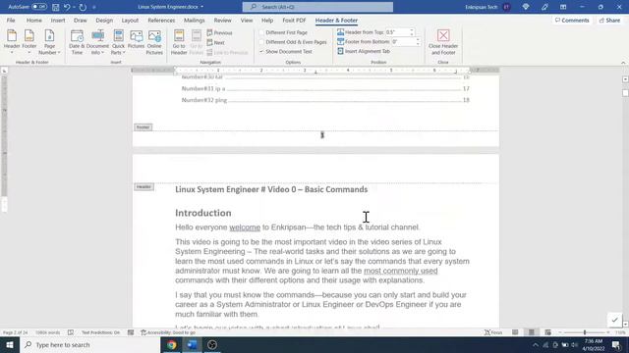Select Read Mode view icon

coord(515,332)
